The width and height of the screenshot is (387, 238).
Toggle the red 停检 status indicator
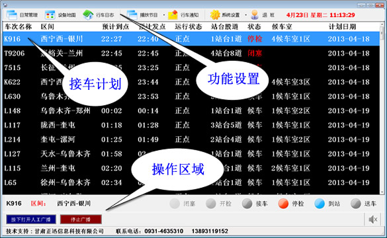[x=283, y=204]
